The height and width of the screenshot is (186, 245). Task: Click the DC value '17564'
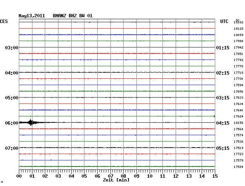pyautogui.click(x=239, y=130)
